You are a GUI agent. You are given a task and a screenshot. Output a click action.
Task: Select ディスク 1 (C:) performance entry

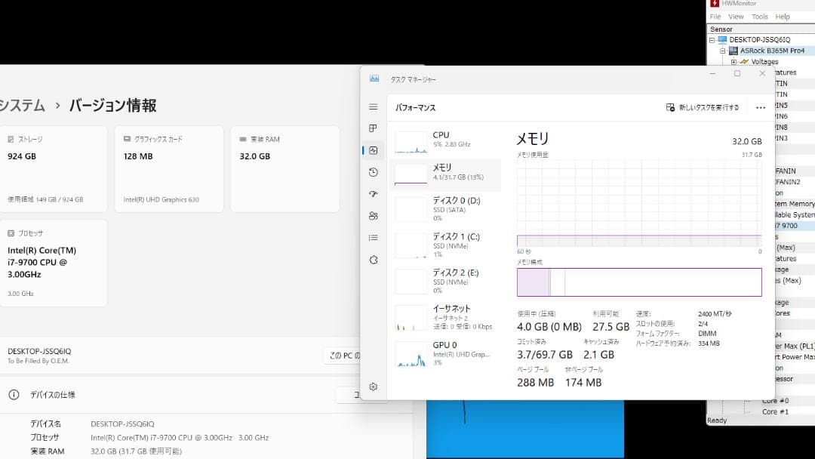(x=447, y=246)
